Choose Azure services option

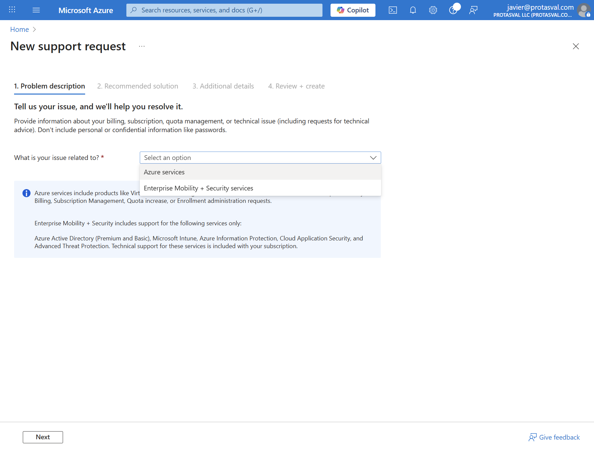[x=260, y=172]
